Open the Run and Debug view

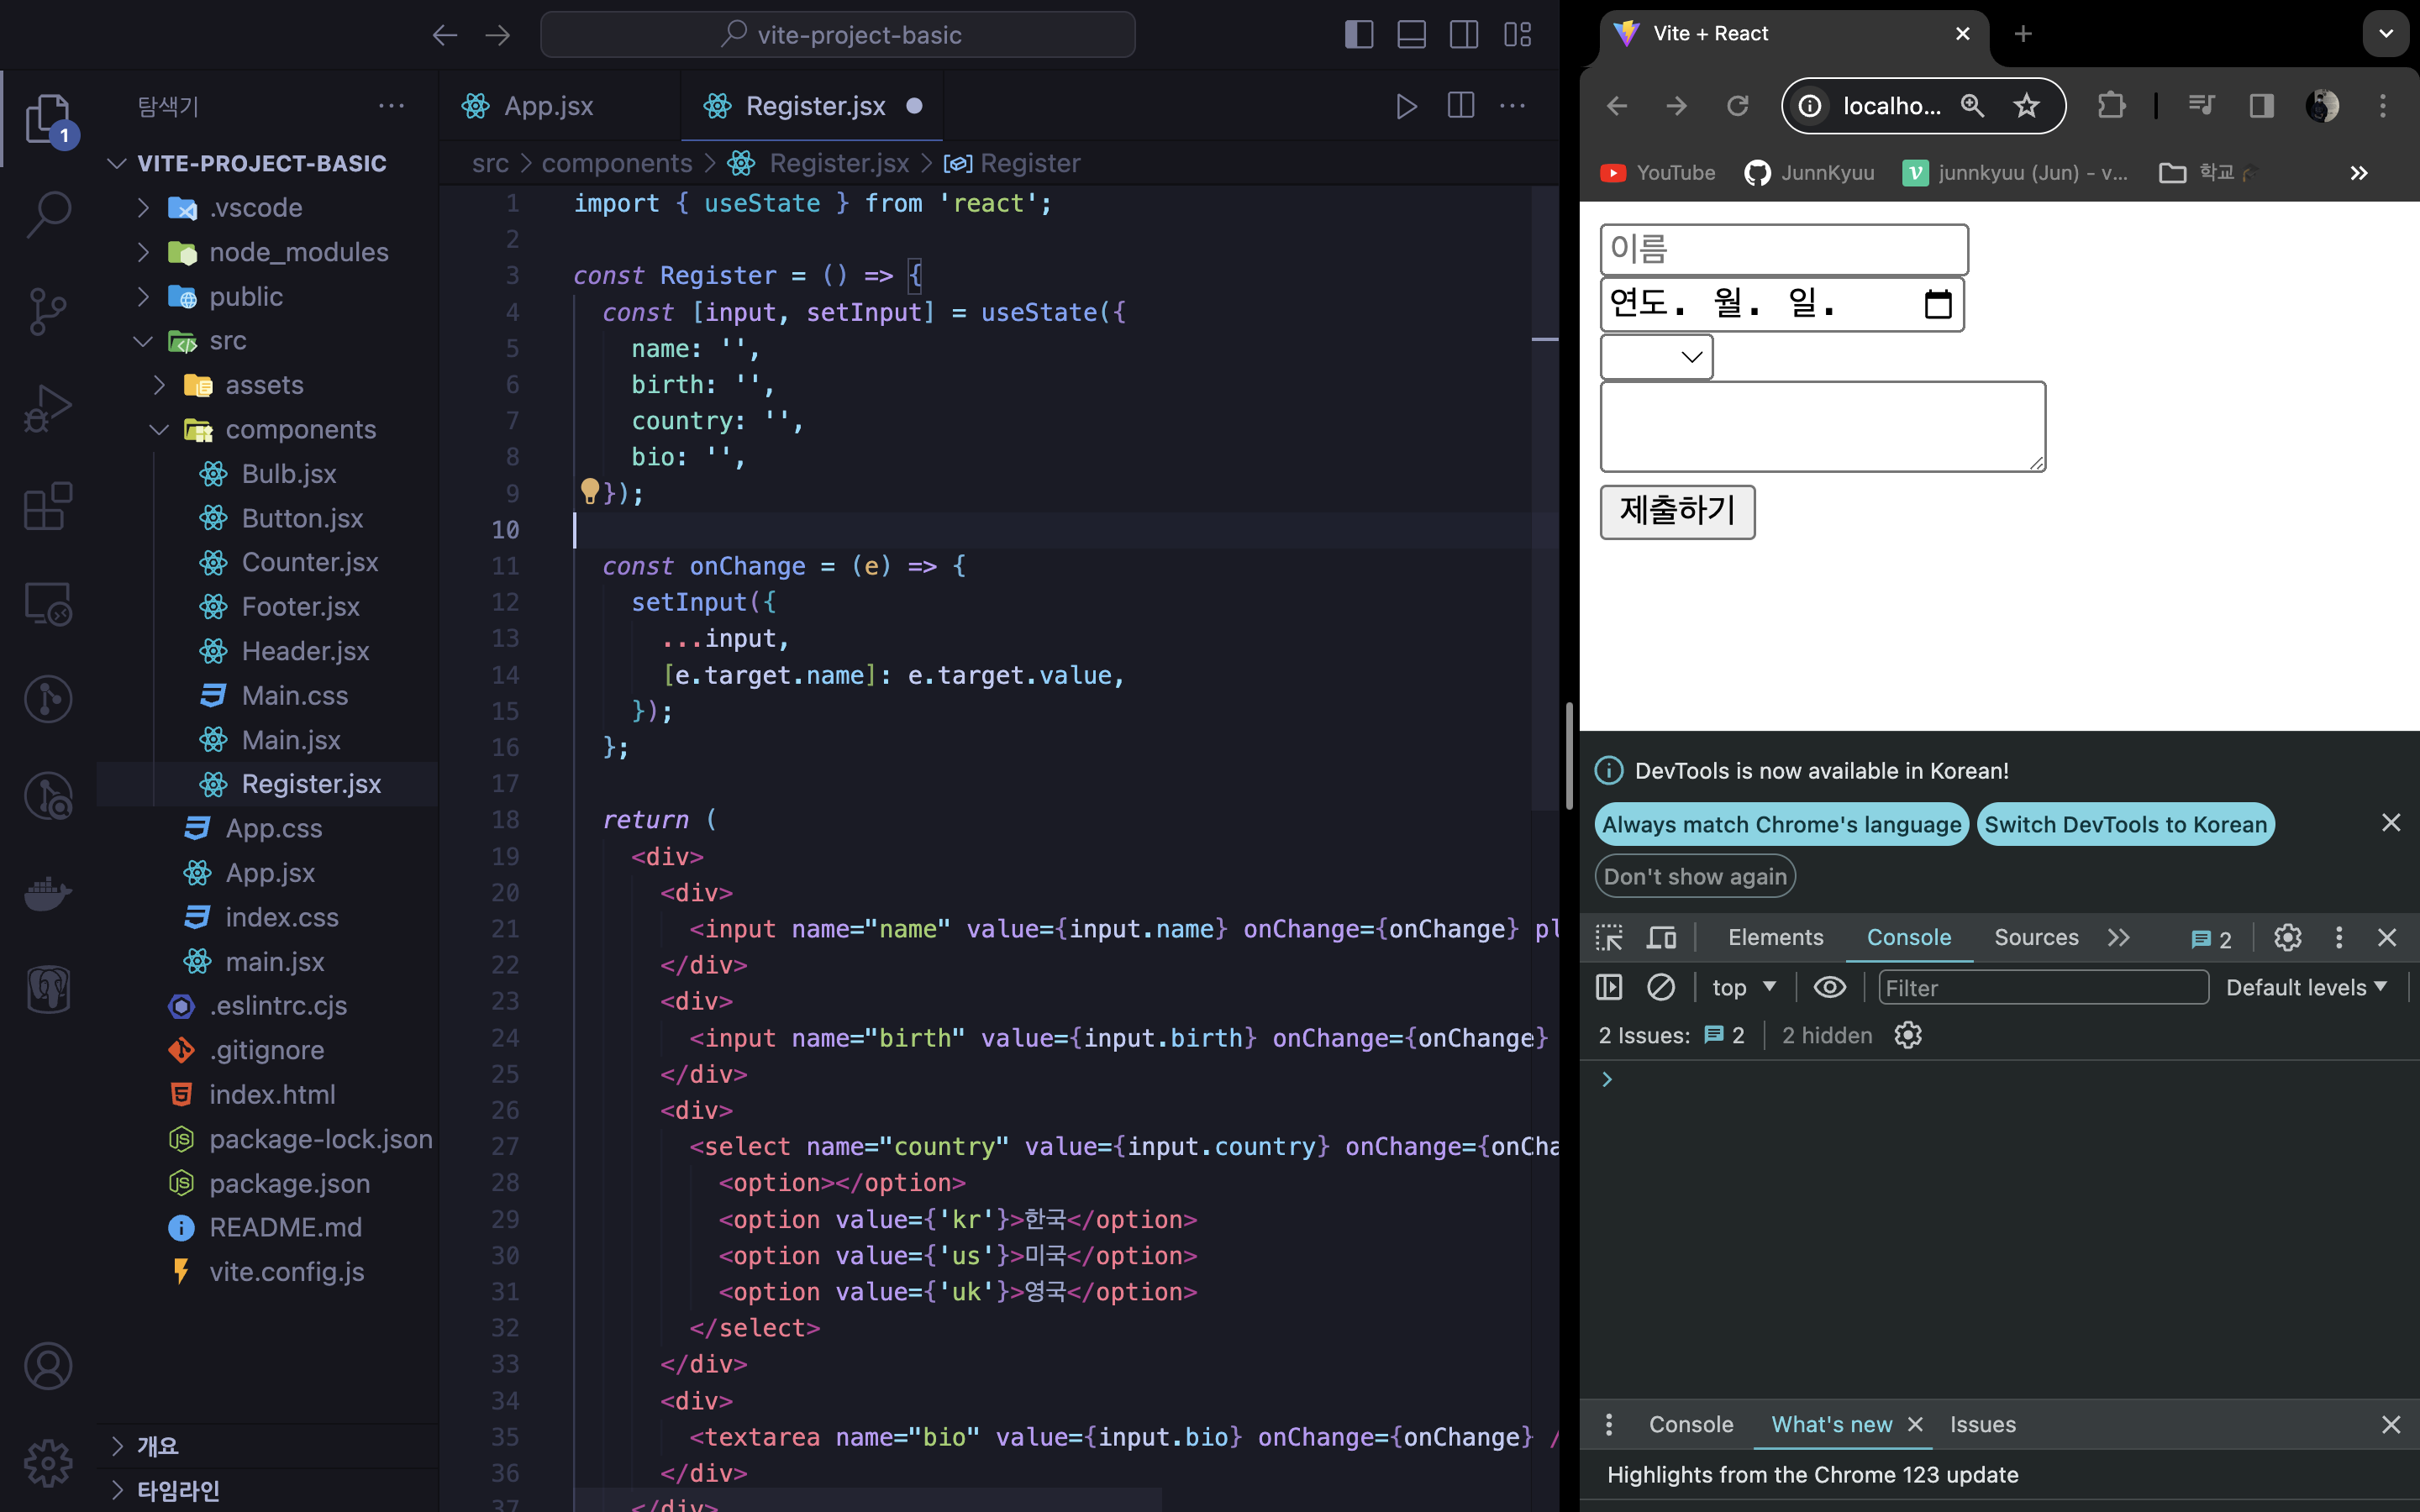tap(48, 408)
